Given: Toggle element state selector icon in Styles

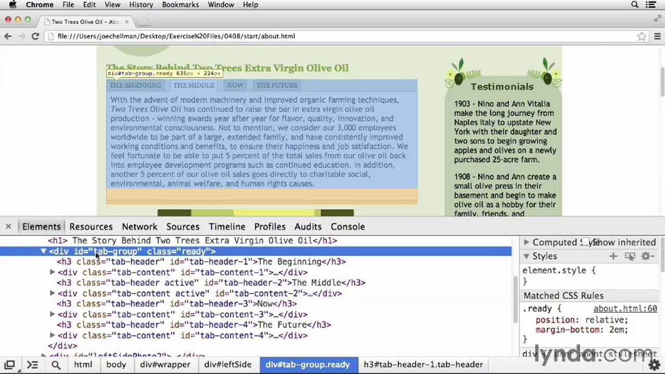Looking at the screenshot, I should click(630, 256).
